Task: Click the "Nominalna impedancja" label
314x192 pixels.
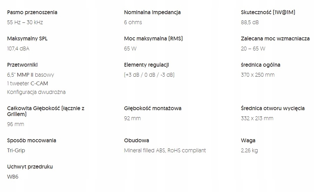Action: [x=152, y=12]
